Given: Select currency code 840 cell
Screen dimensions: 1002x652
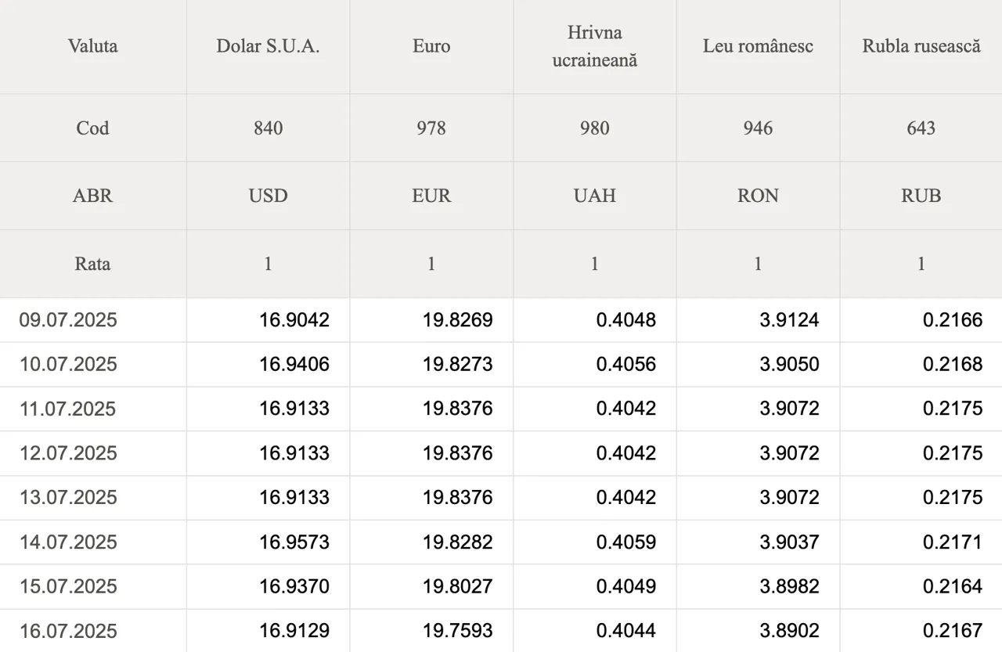Looking at the screenshot, I should point(268,128).
